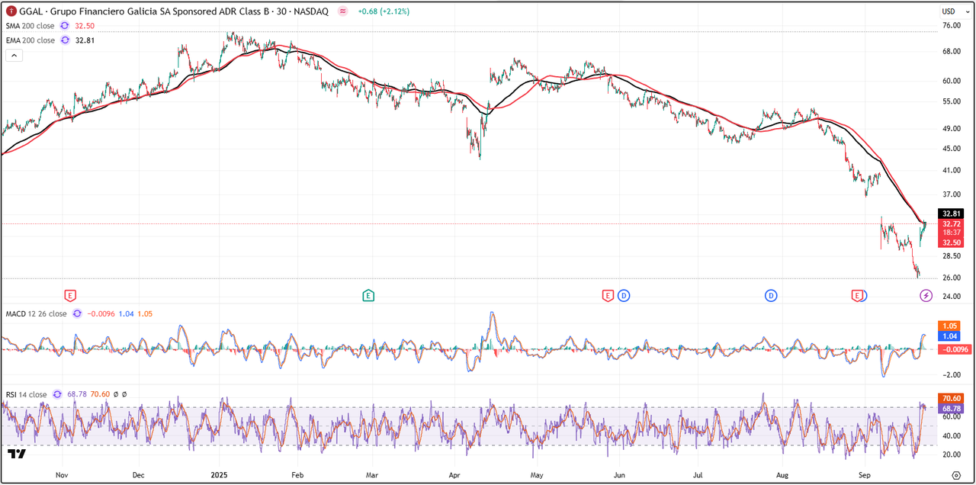Screen dimensions: 976x485
Task: Click the purple 68.78 RSI axis label
Action: (952, 409)
